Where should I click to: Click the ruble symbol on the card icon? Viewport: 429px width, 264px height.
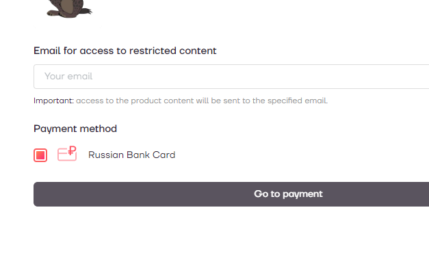click(72, 150)
